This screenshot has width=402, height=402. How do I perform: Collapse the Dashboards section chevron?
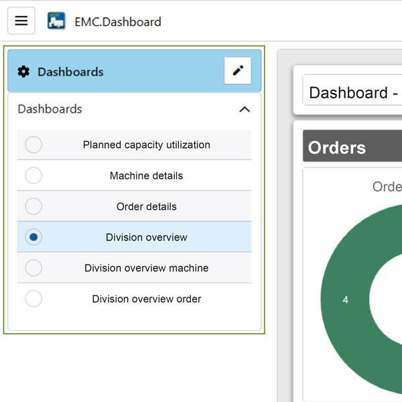(245, 109)
